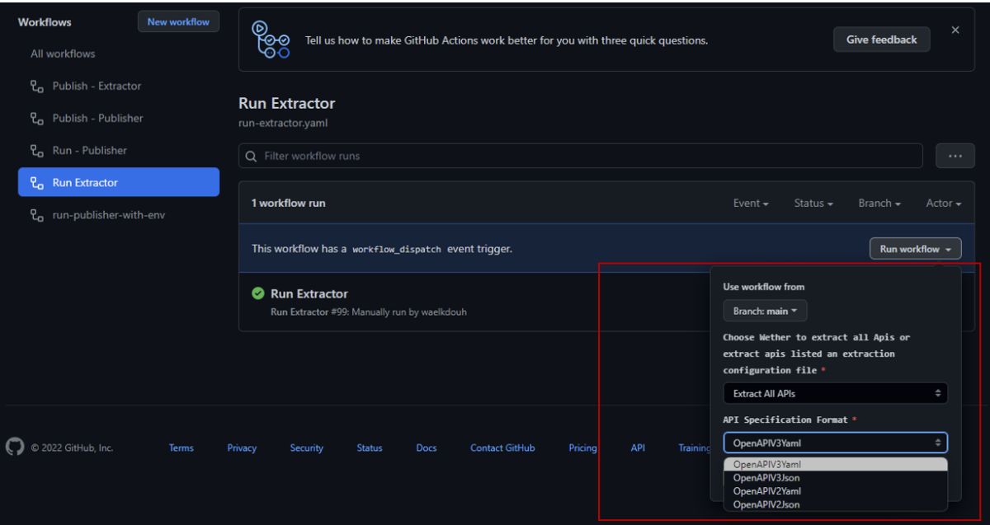Click the API Specification Format select box
The height and width of the screenshot is (525, 990).
point(835,443)
